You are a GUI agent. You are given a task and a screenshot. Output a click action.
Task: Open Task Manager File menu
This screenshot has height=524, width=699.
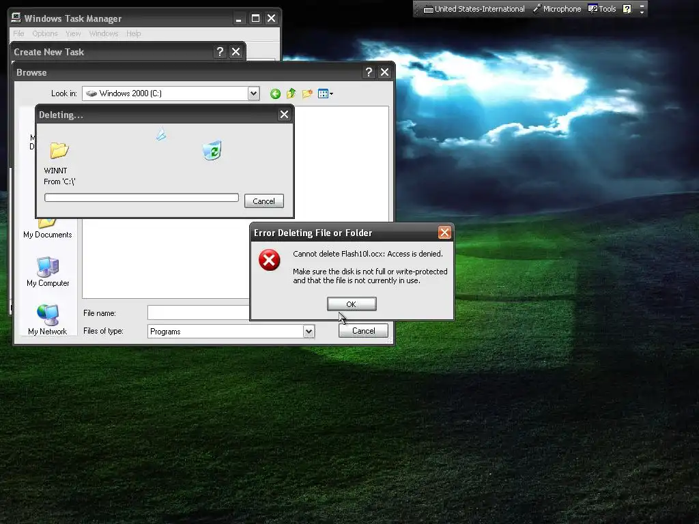(x=18, y=33)
